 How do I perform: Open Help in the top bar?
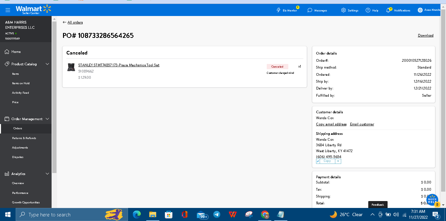coord(372,10)
